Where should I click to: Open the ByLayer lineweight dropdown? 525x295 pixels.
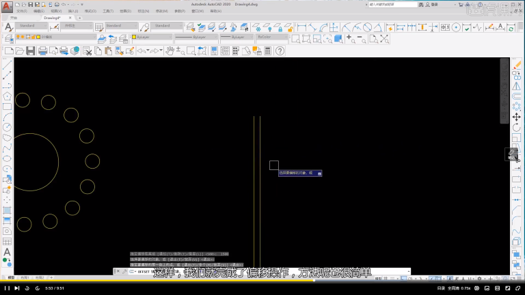(237, 37)
